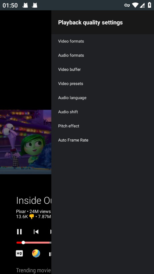
Task: Tap the second cat notification icon
Action: coord(35,5)
